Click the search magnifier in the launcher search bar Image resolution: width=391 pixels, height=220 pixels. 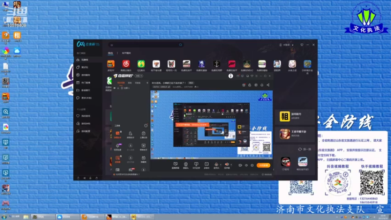point(180,45)
